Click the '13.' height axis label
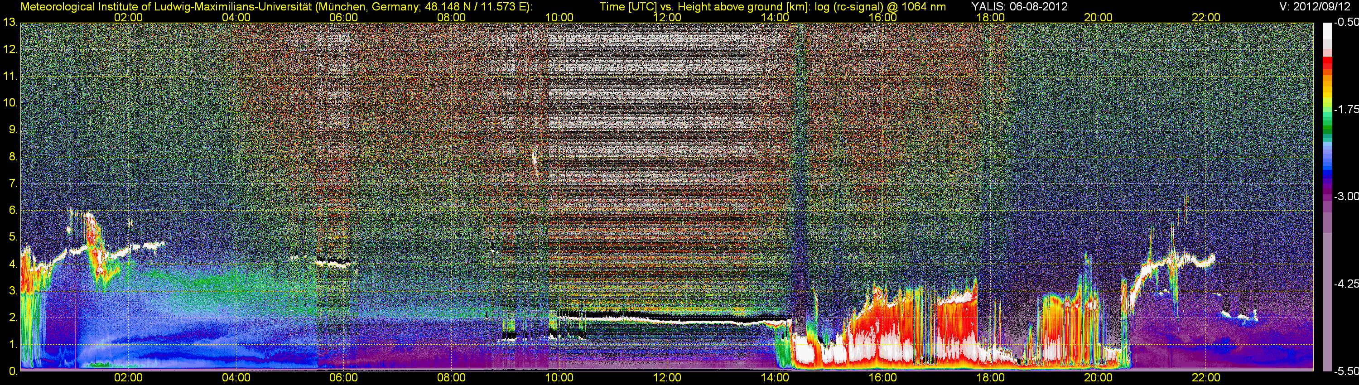This screenshot has height=385, width=1359. tap(10, 22)
